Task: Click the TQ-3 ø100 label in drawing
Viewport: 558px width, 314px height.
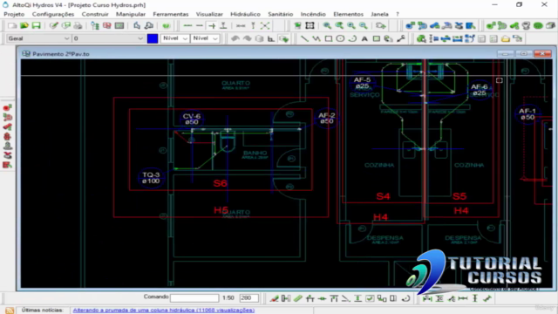Action: tap(151, 178)
